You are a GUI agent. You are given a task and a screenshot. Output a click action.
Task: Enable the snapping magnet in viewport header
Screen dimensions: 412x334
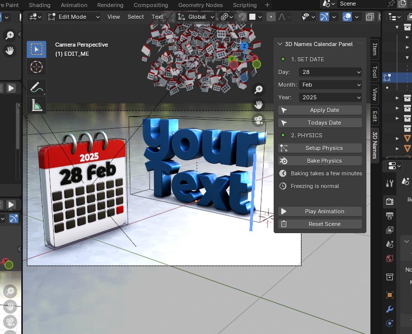coord(243,17)
